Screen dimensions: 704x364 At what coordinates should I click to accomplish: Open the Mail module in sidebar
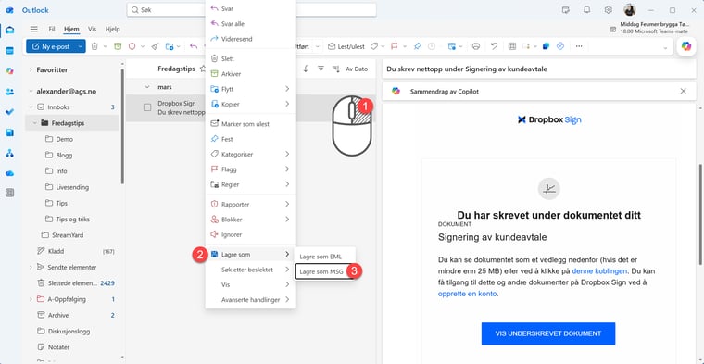pyautogui.click(x=9, y=30)
